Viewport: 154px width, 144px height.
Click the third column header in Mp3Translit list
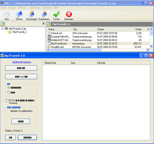coord(108,63)
